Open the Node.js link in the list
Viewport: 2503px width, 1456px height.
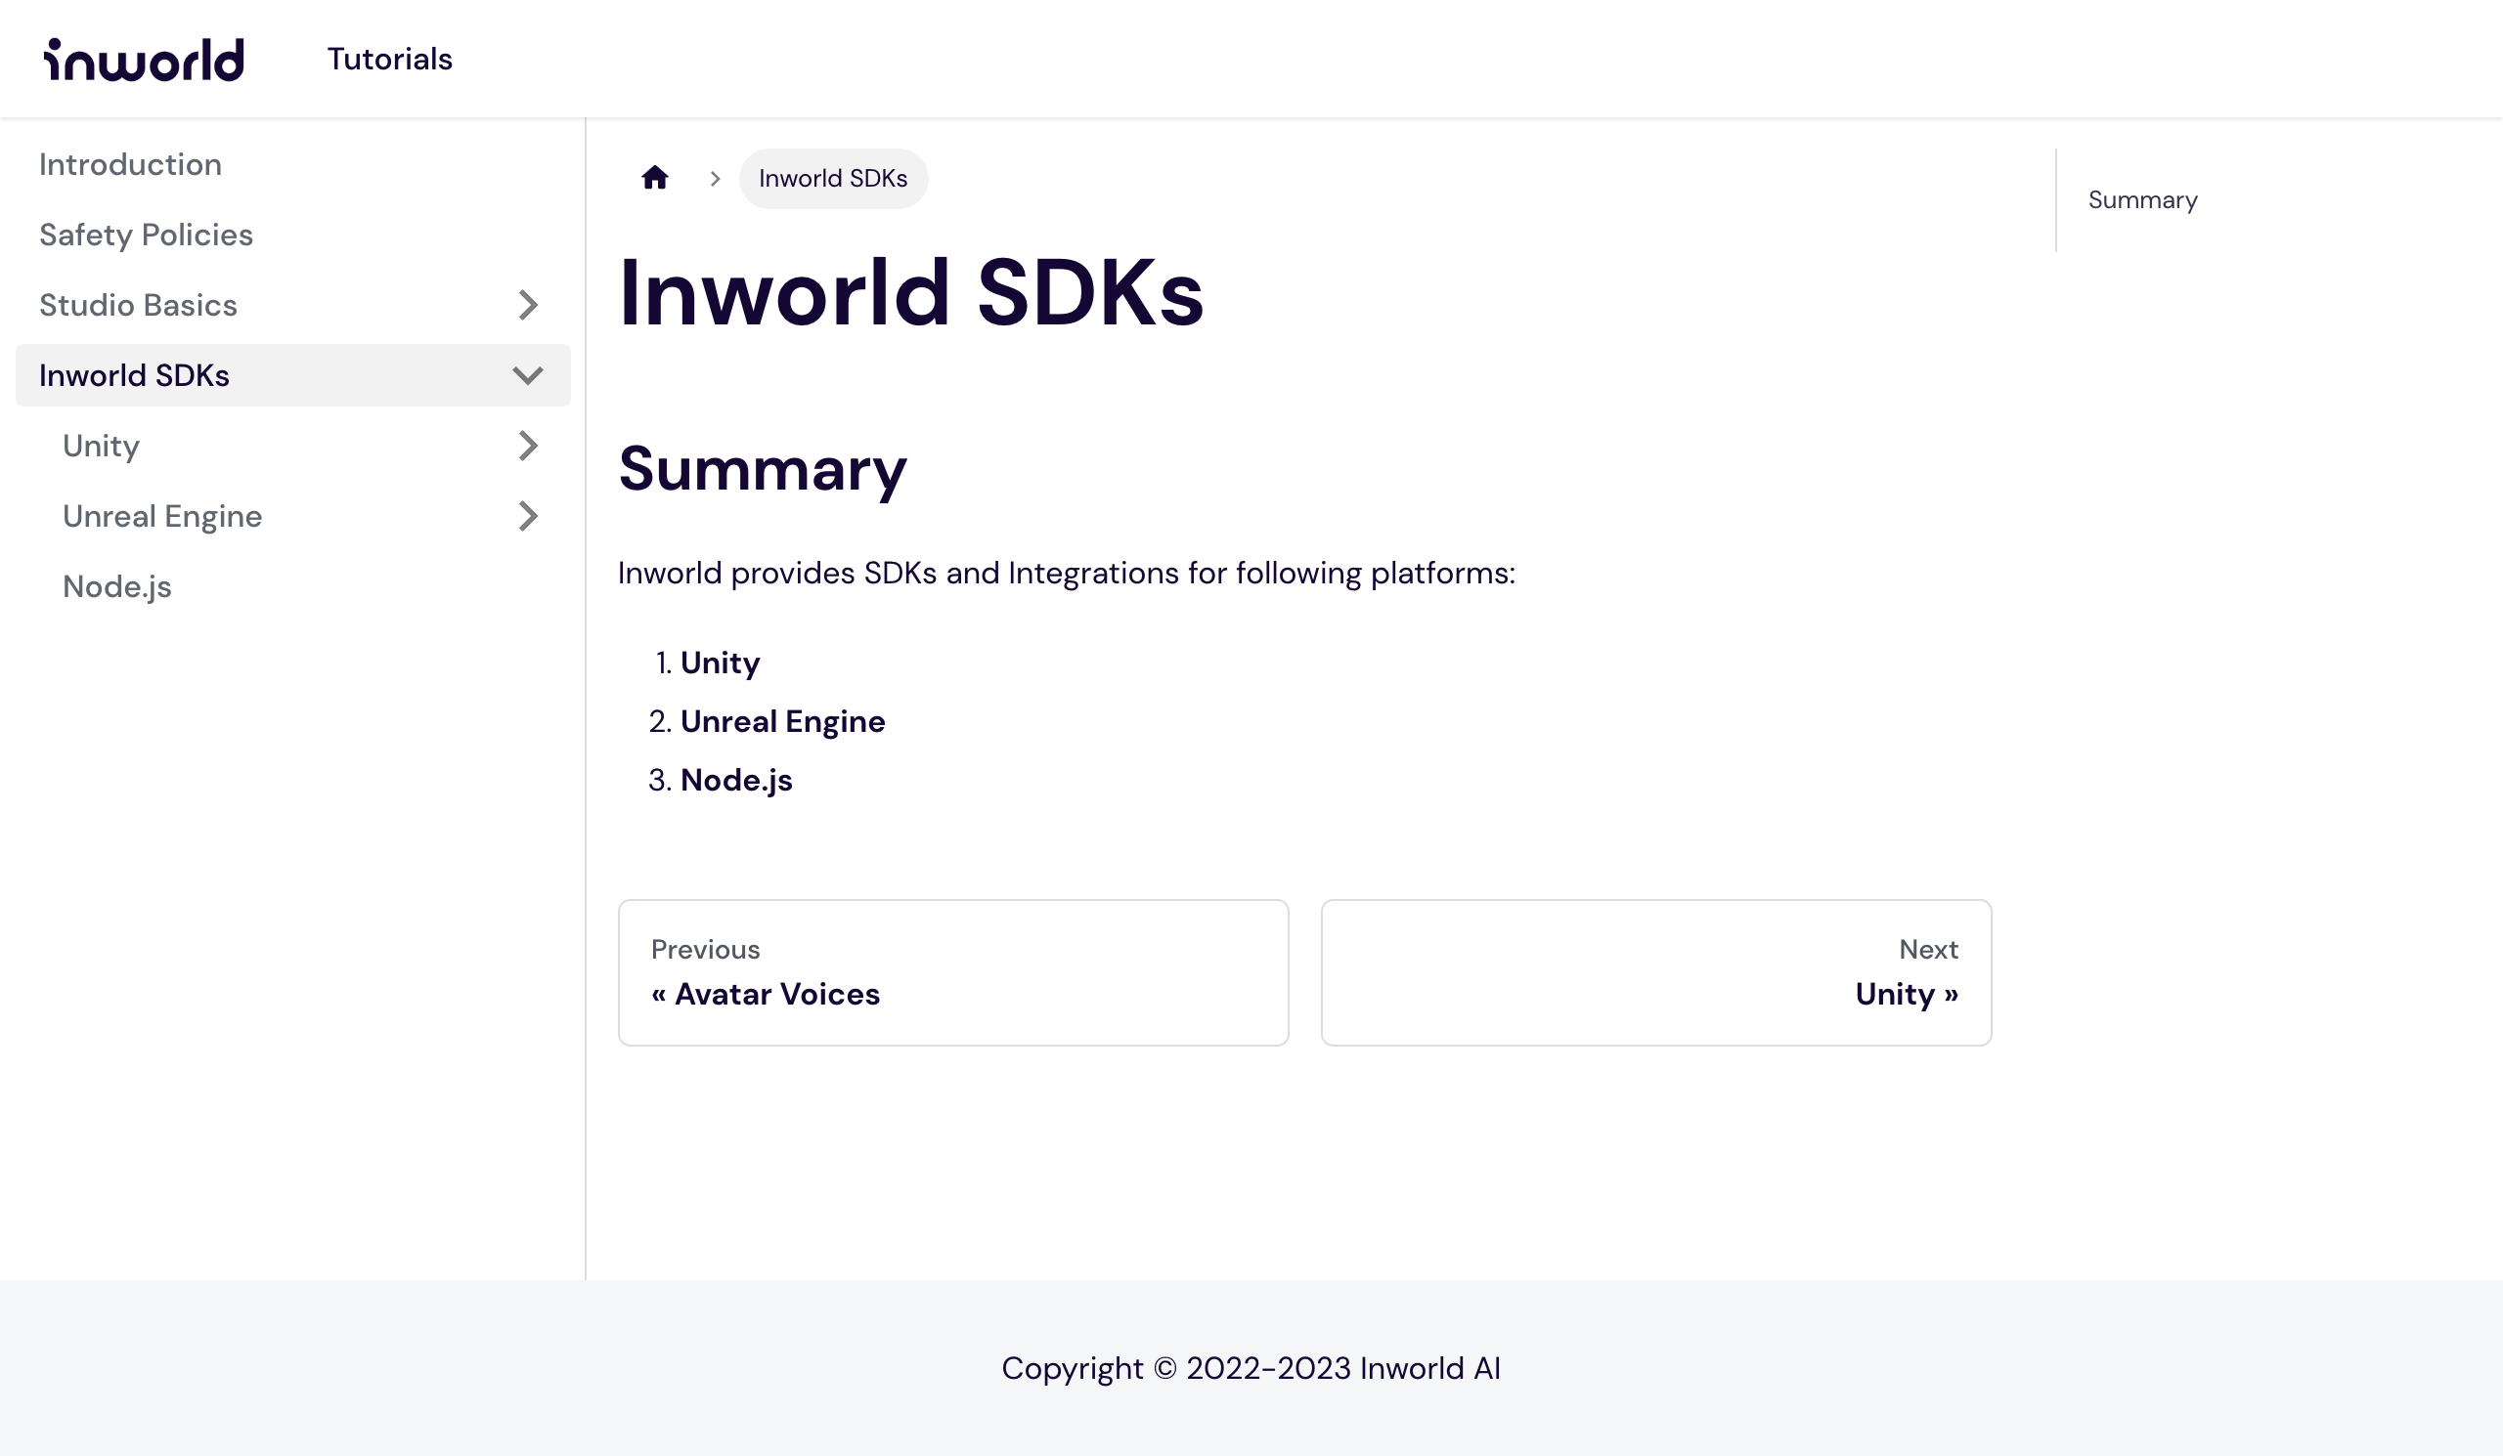736,780
